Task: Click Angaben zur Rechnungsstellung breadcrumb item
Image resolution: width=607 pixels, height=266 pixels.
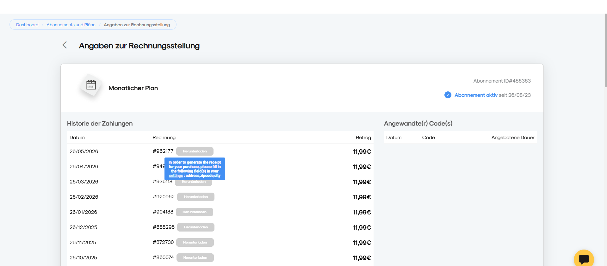Action: click(x=137, y=25)
